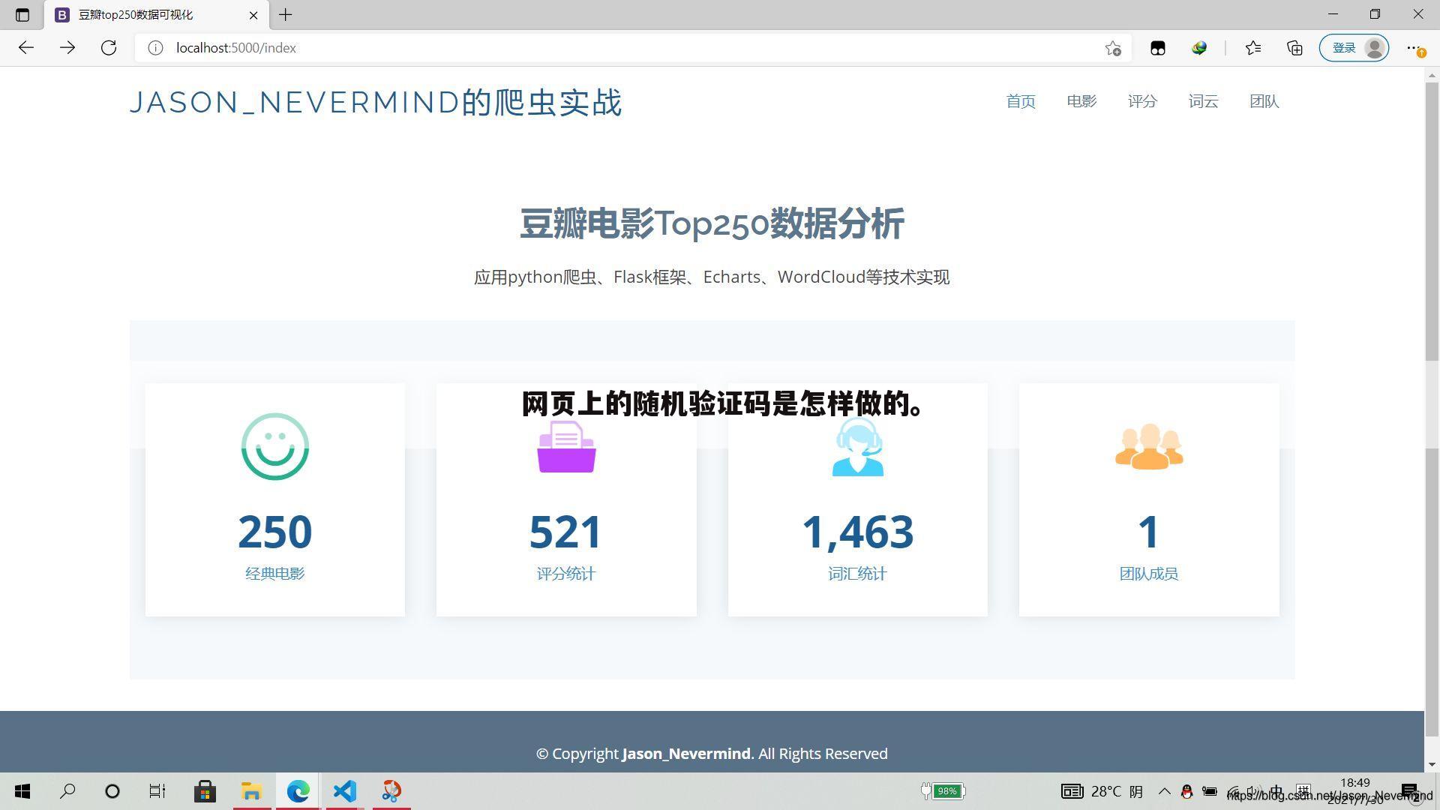This screenshot has height=810, width=1440.
Task: Open the Collections icon in Edge toolbar
Action: [x=1294, y=47]
